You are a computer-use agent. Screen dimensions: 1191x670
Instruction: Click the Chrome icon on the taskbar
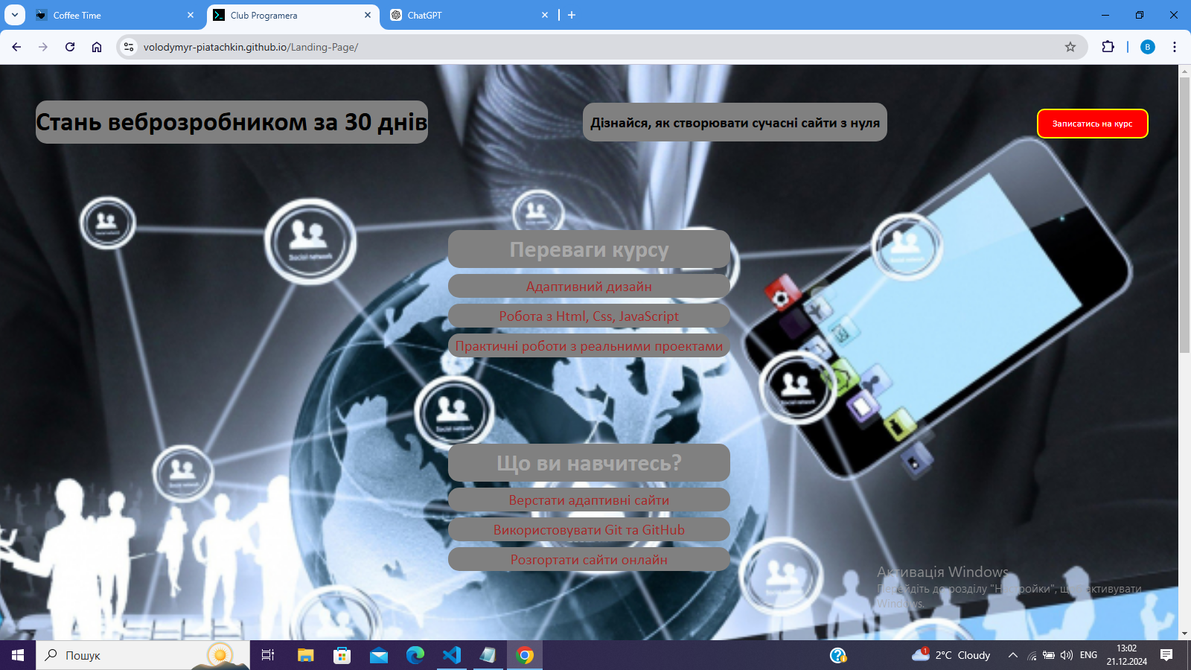525,655
